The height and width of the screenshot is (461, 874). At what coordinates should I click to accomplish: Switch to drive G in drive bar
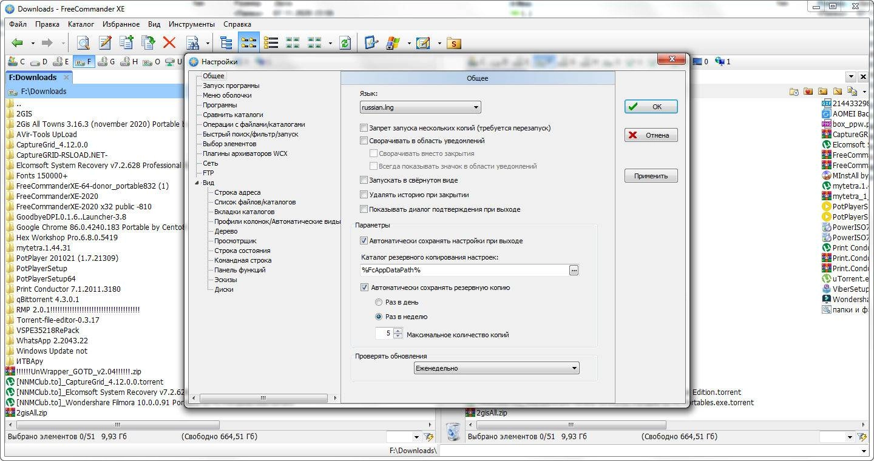point(106,61)
